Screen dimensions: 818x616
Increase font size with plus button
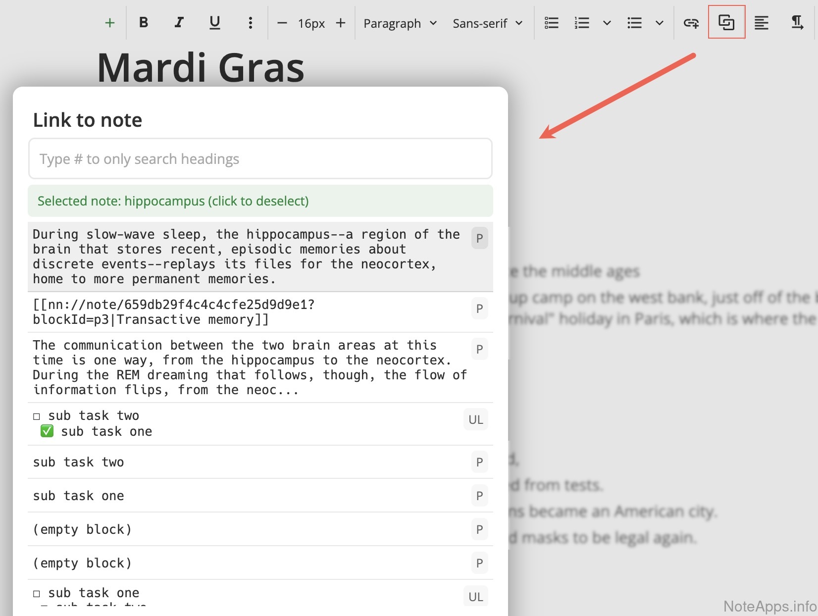point(341,23)
